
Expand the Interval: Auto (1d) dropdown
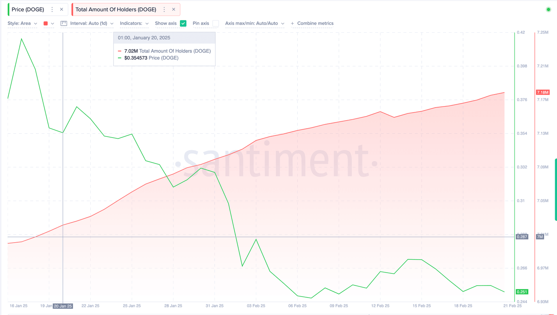coord(92,23)
